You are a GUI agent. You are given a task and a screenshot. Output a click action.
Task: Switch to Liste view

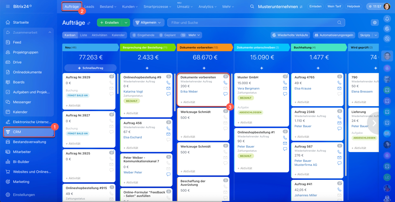(x=84, y=35)
